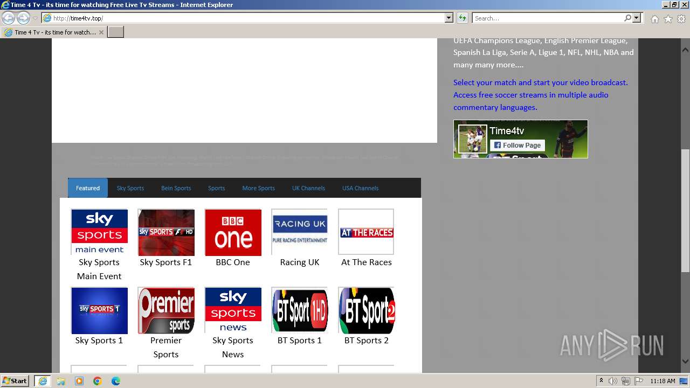Open the recent pages dropdown arrow
This screenshot has width=690, height=388.
pyautogui.click(x=35, y=18)
